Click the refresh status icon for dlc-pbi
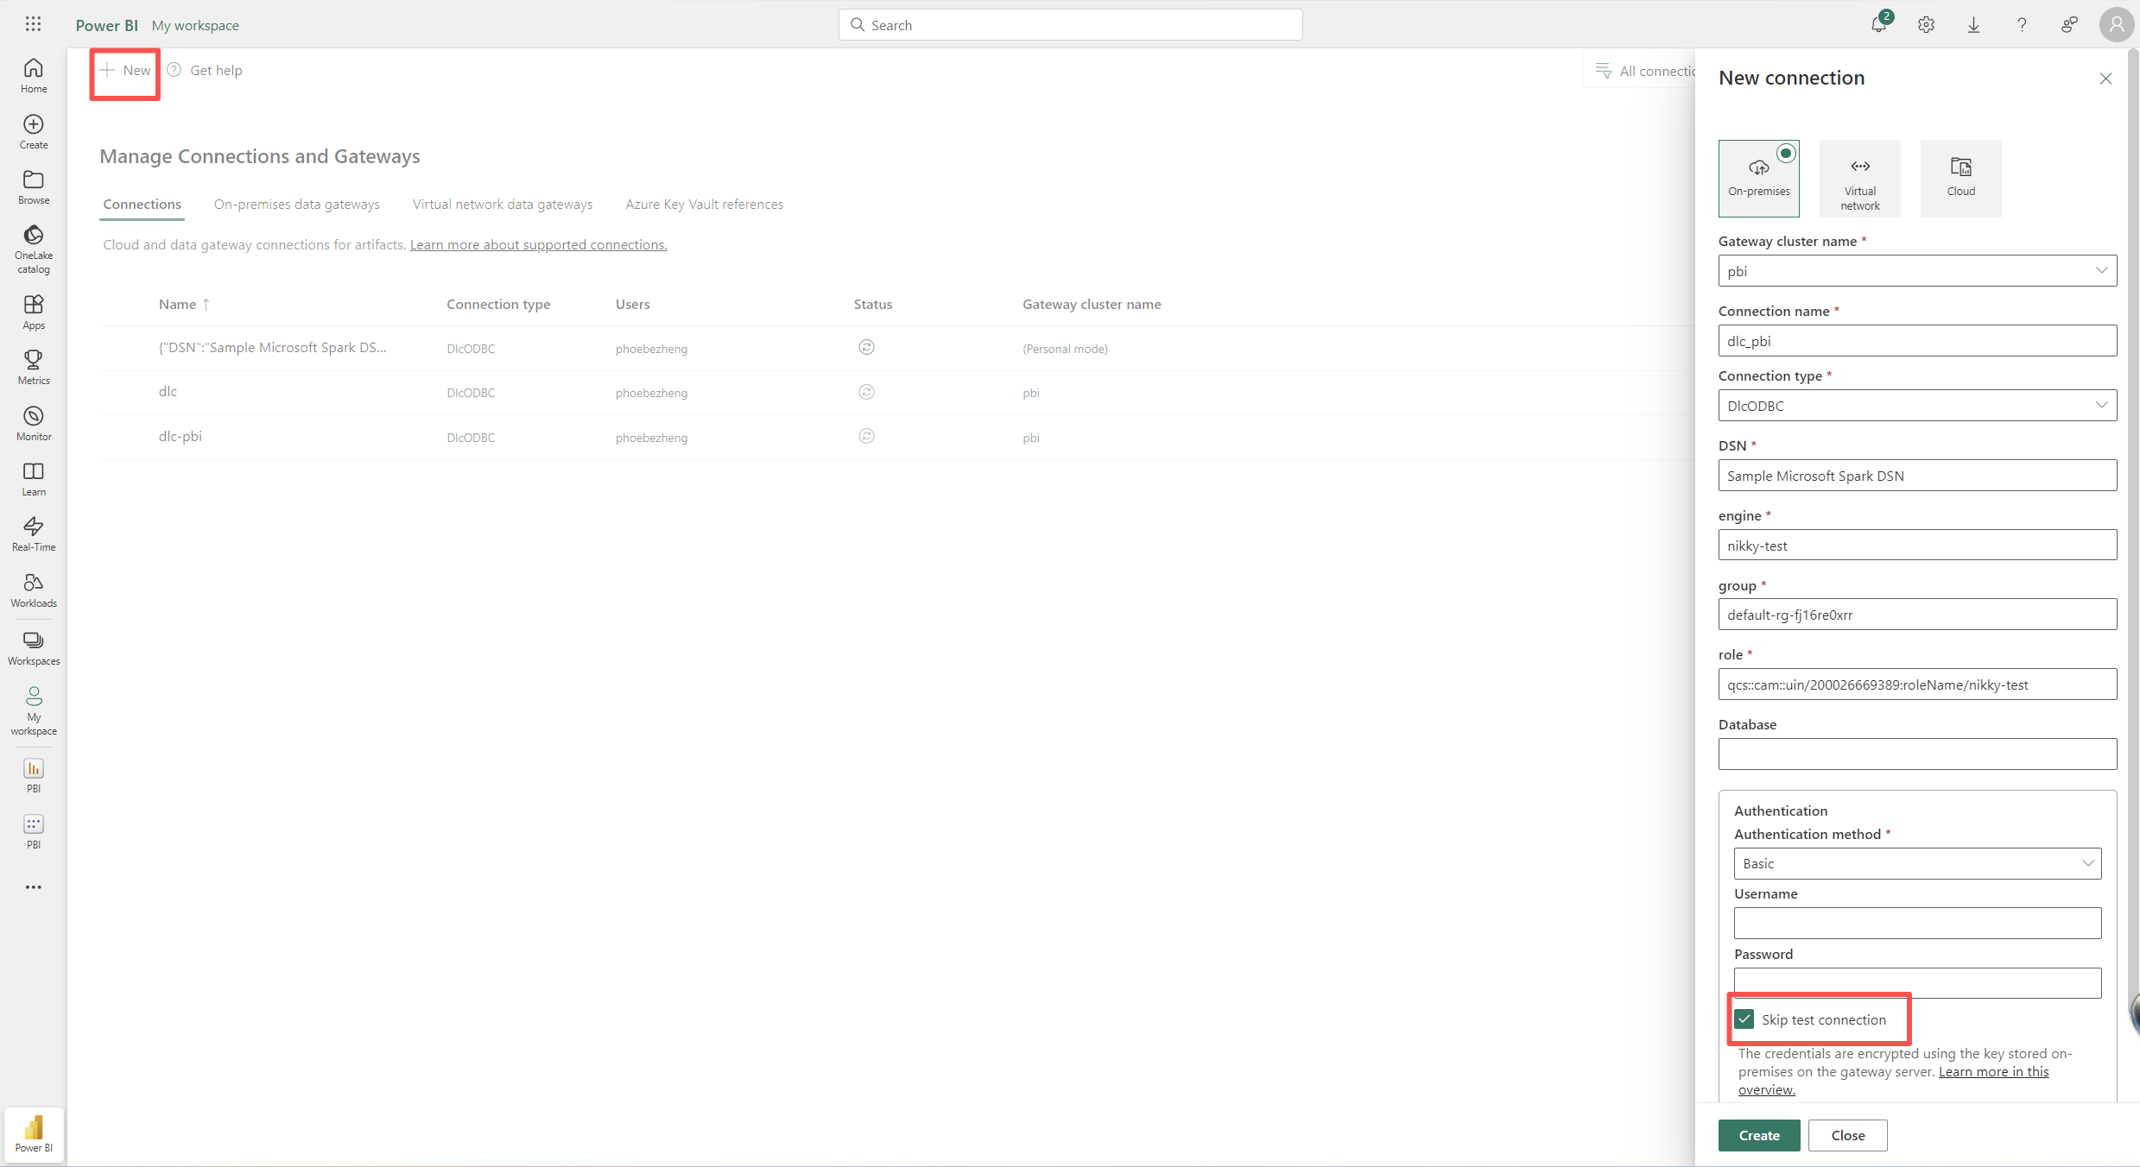The image size is (2140, 1167). [866, 437]
